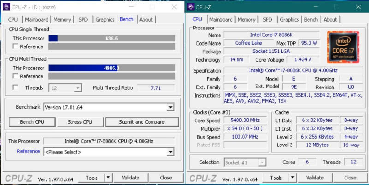Click the Intel Core i7 processor logo
This screenshot has width=369, height=185.
pos(343,47)
